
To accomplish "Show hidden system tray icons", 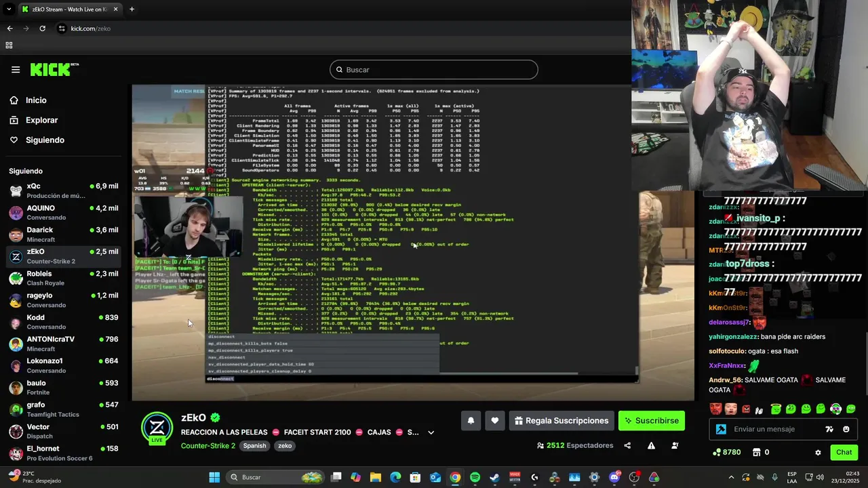I will coord(731,477).
